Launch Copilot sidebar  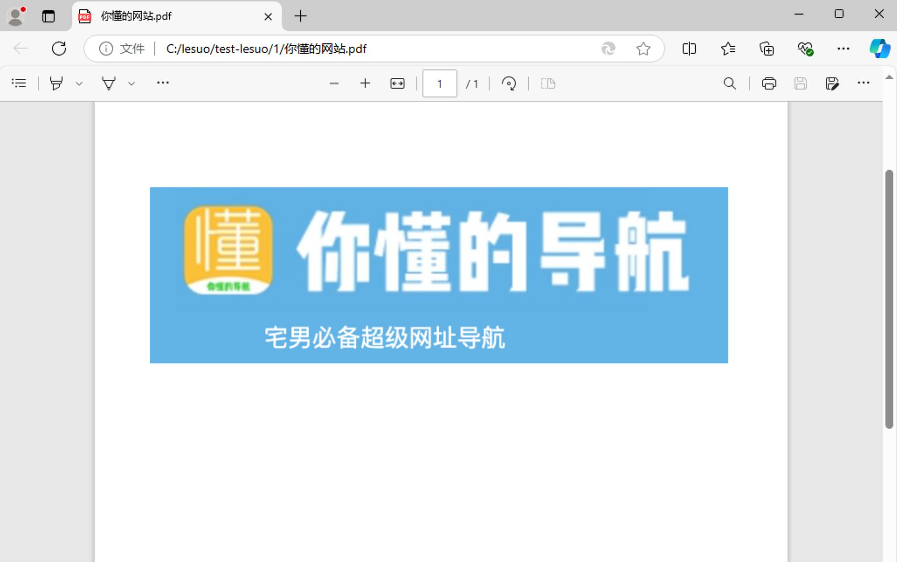click(x=880, y=49)
